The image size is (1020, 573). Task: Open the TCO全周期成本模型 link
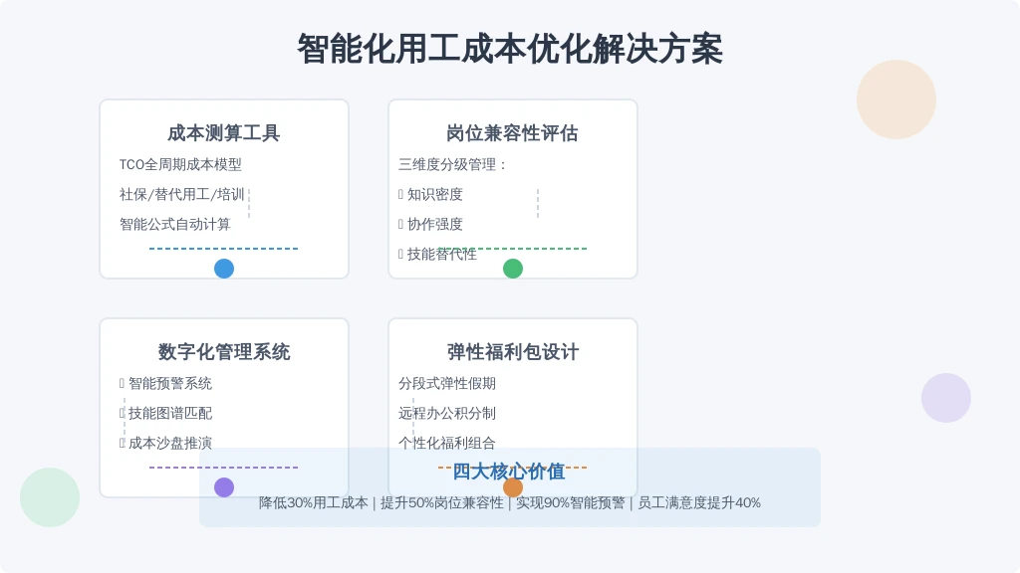179,164
